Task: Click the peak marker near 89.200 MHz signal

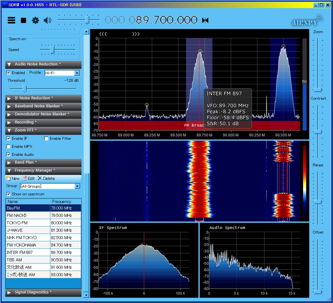Action: point(147,105)
